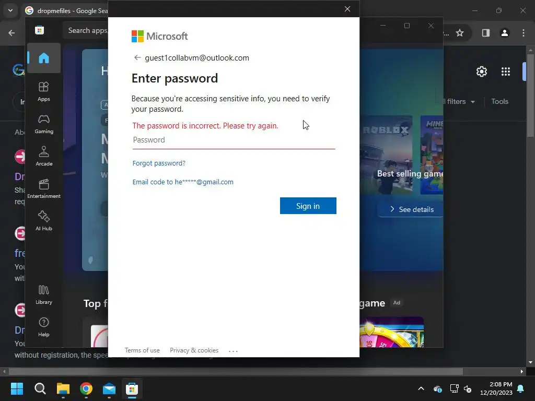Open Terms of use link

[142, 350]
